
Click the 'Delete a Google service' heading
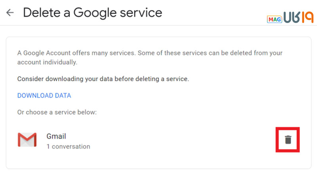[93, 13]
